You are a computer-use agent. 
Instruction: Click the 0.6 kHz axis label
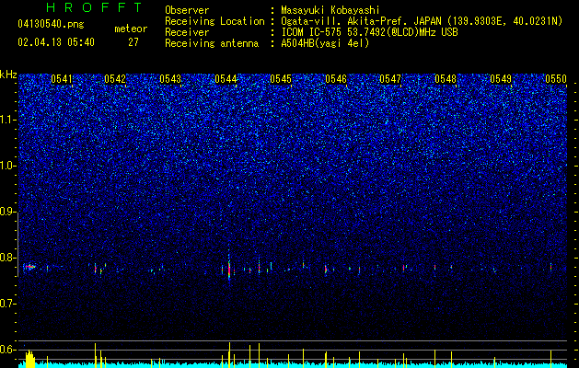7,350
